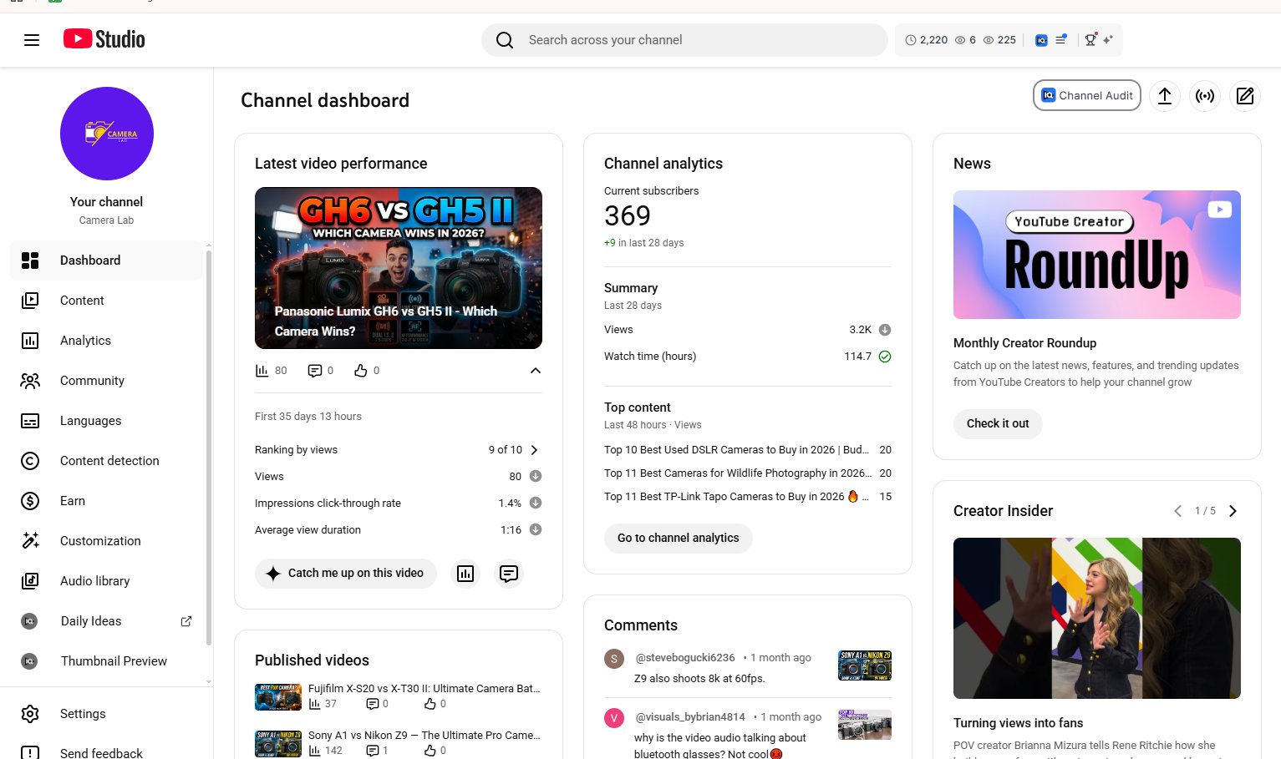The height and width of the screenshot is (759, 1281).
Task: Click the sparkle icon in the top bar
Action: pyautogui.click(x=1108, y=39)
